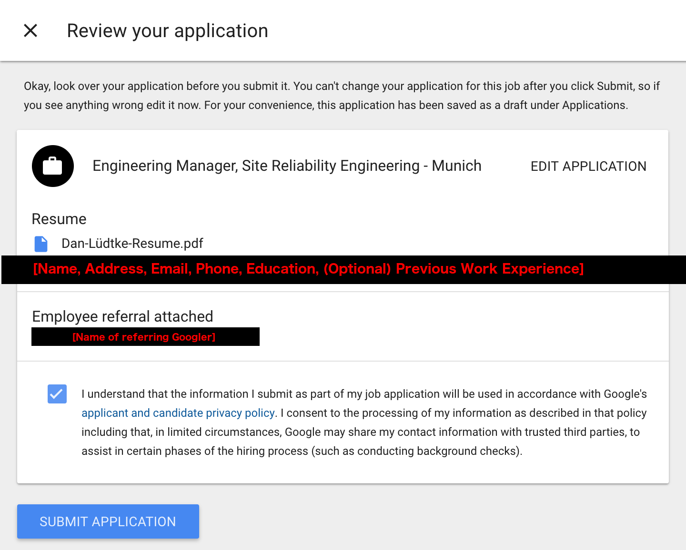Click the Review your application title
The image size is (686, 550).
click(x=167, y=31)
